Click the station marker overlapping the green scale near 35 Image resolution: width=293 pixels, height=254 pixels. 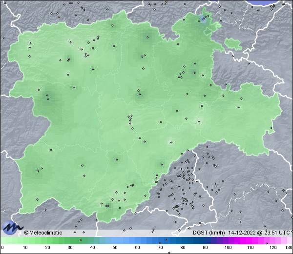(x=81, y=240)
